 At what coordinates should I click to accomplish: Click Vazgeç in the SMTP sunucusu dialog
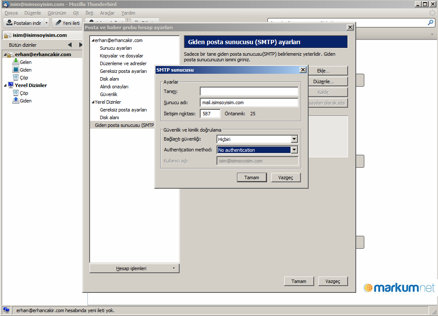click(x=286, y=178)
